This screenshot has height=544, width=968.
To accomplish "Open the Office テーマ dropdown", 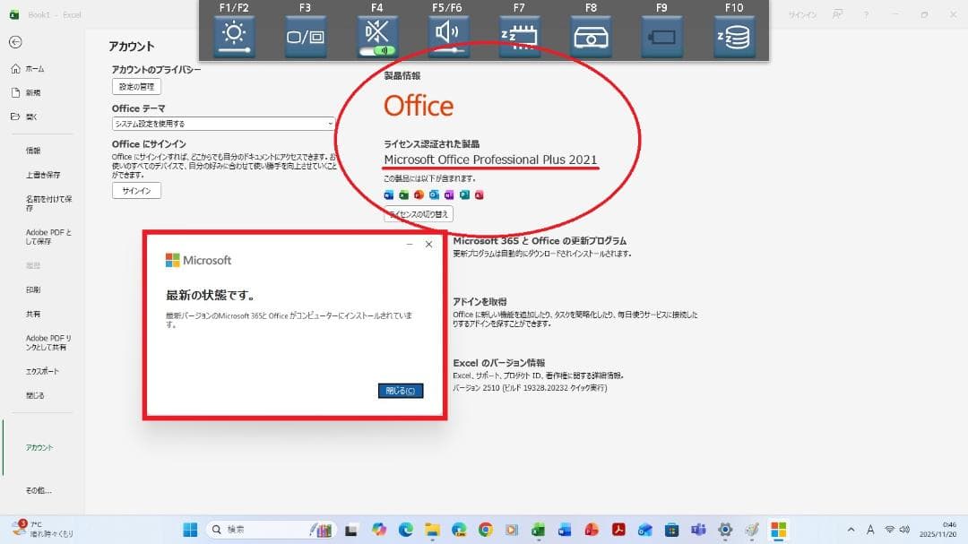I will pyautogui.click(x=223, y=124).
